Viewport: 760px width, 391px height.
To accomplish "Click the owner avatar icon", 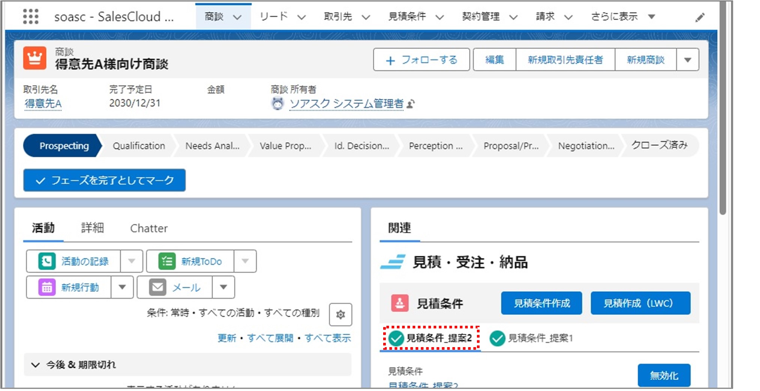I will point(277,103).
